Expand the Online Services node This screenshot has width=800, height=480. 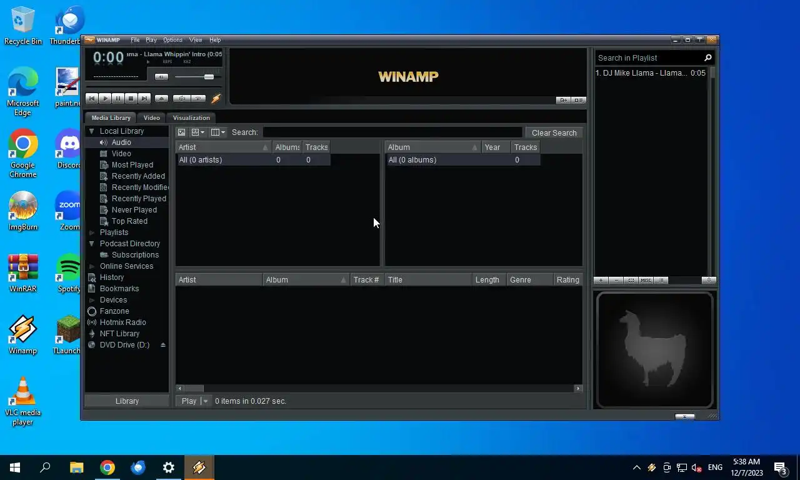92,266
